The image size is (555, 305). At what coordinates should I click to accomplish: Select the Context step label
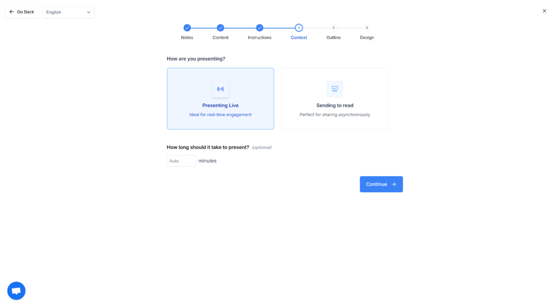[x=299, y=37]
